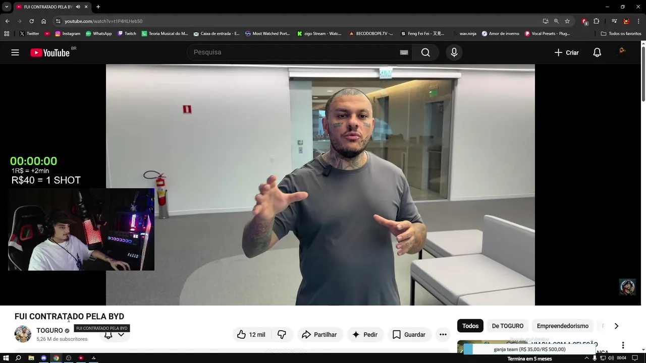Click the small channel watermark in the player

coord(627,287)
